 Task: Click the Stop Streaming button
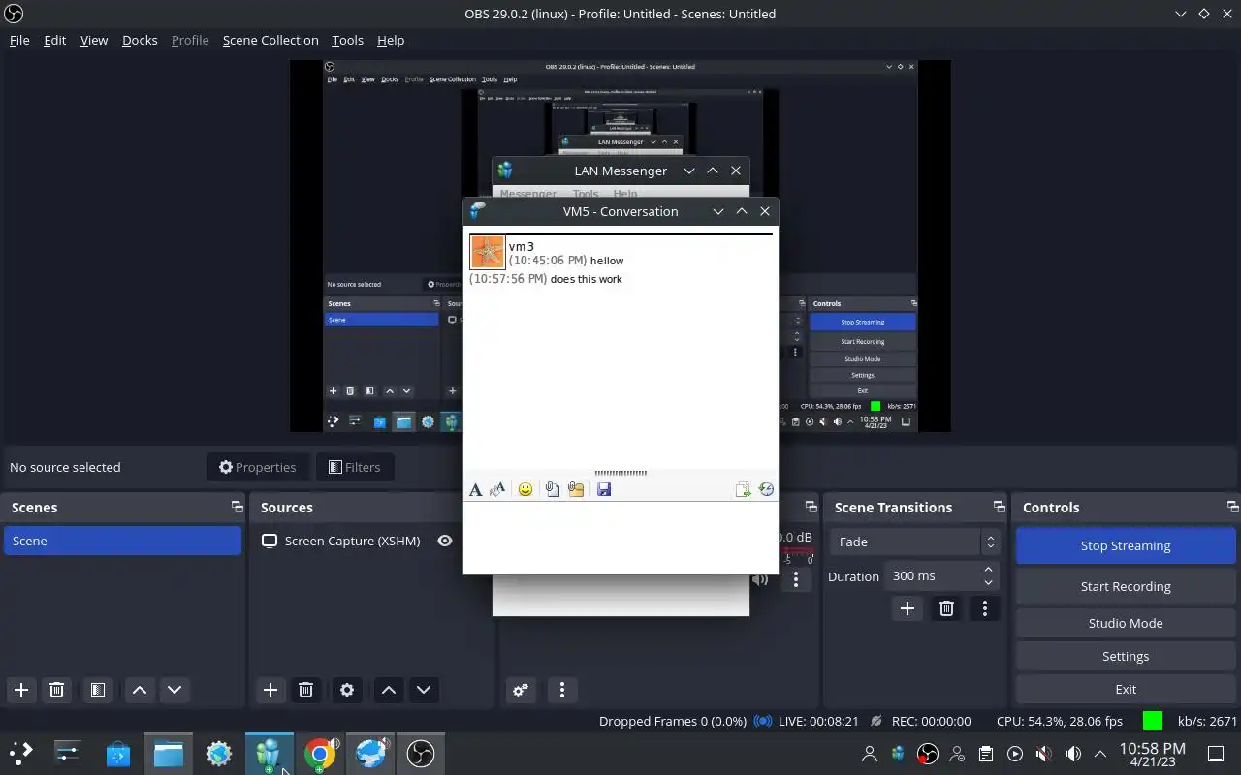tap(1126, 545)
